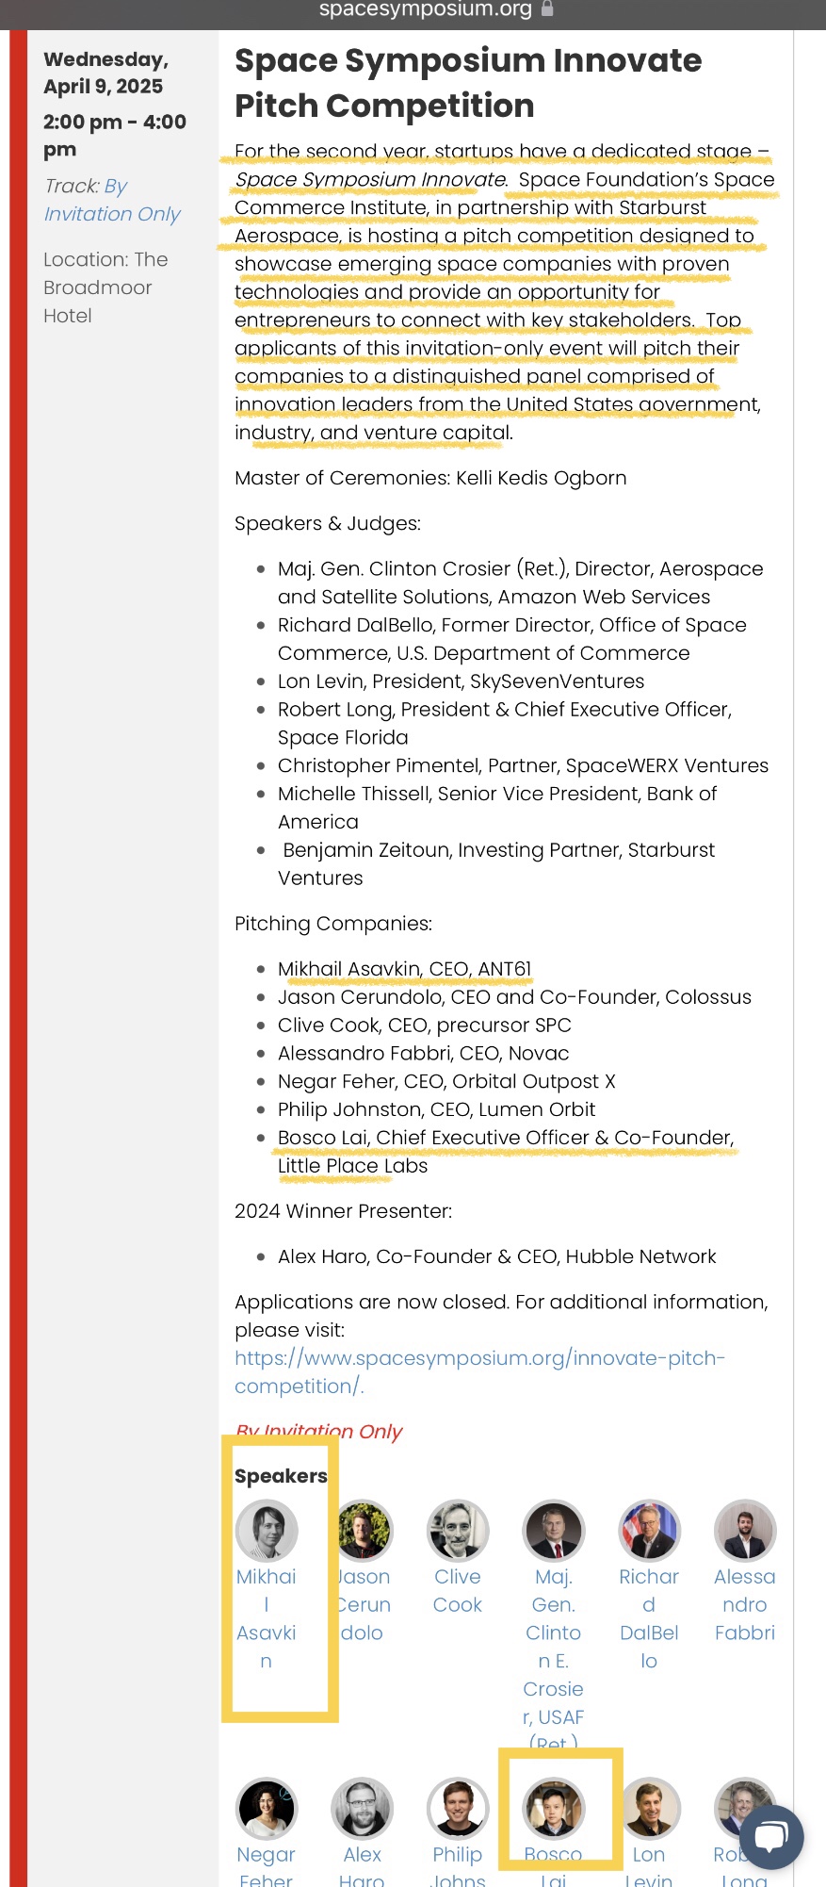Tap Jason Cerundolo's speaker photo
The width and height of the screenshot is (826, 1887).
[x=364, y=1530]
